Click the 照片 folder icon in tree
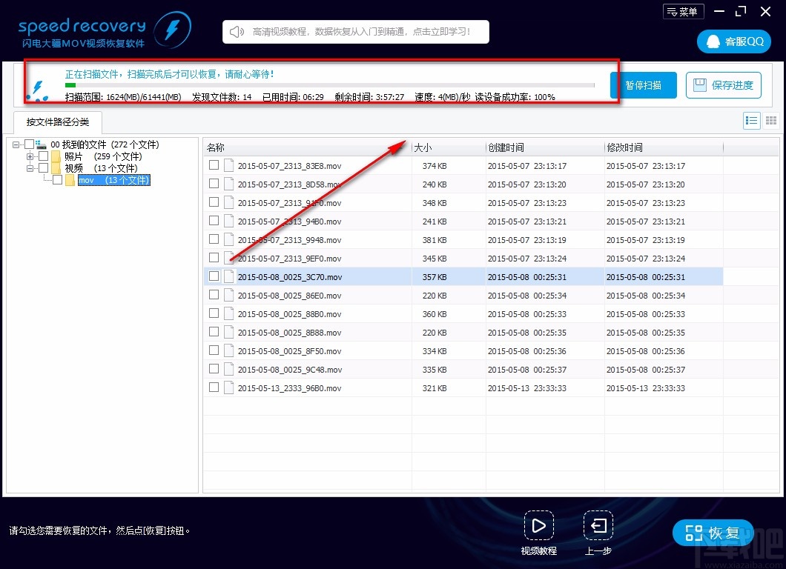The image size is (786, 569). coord(56,156)
